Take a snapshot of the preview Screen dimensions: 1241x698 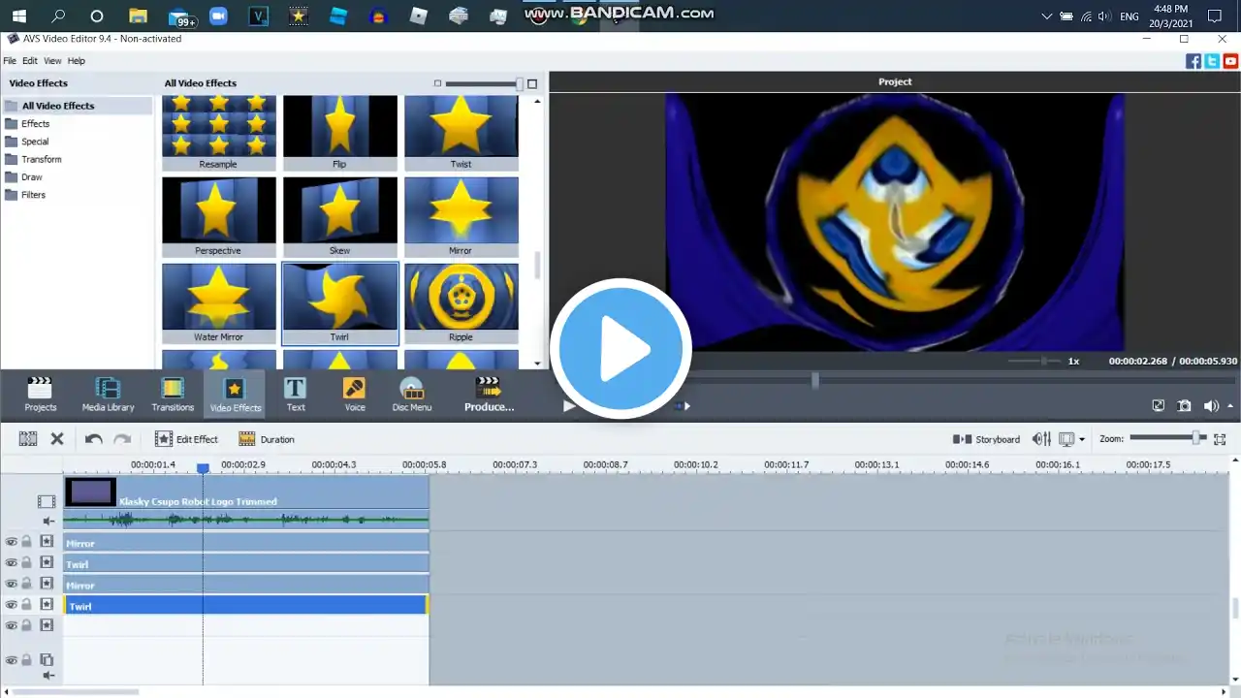(1184, 406)
